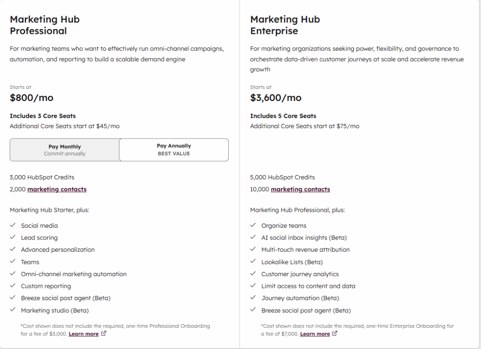Click the $800/mo Professional price
The image size is (481, 349).
(31, 98)
